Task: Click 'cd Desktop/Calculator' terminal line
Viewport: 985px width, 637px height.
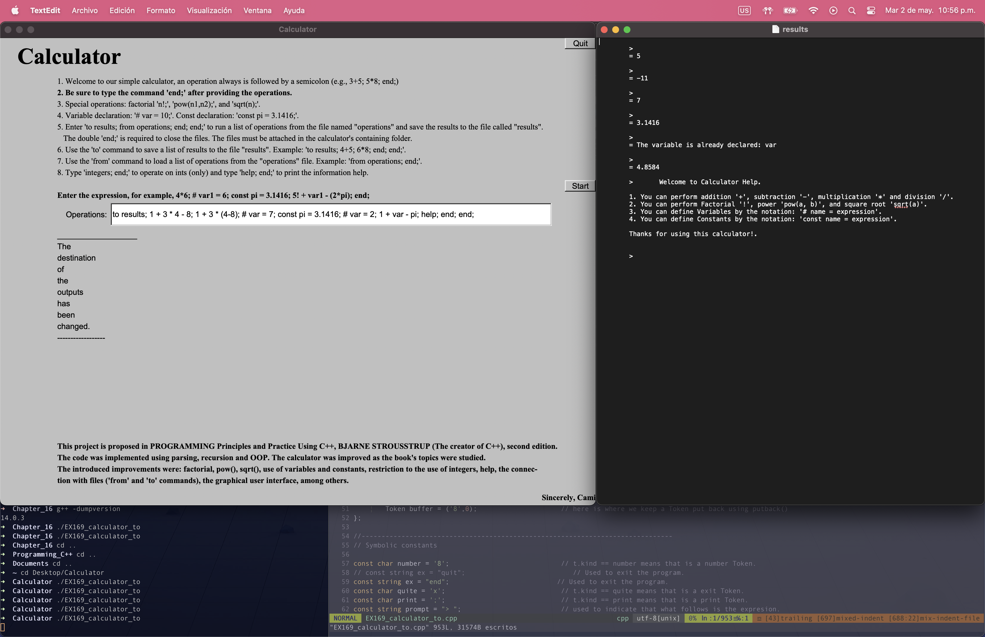Action: (62, 573)
